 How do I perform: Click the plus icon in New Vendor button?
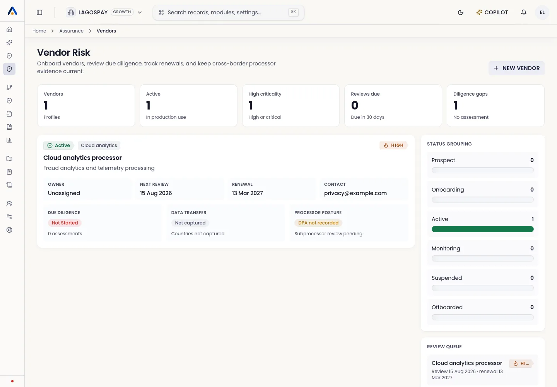pyautogui.click(x=496, y=68)
